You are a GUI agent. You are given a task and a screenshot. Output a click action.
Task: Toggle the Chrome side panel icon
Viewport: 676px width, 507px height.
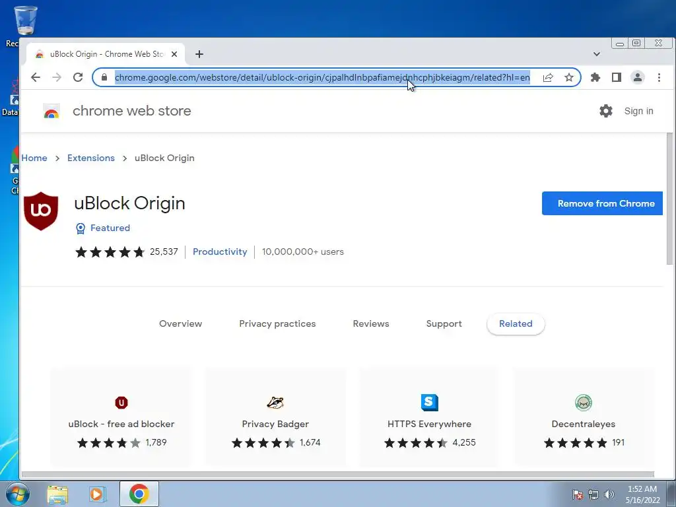617,77
